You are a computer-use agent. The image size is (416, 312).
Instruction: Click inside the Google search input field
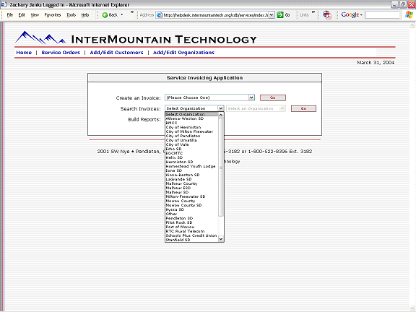[382, 15]
